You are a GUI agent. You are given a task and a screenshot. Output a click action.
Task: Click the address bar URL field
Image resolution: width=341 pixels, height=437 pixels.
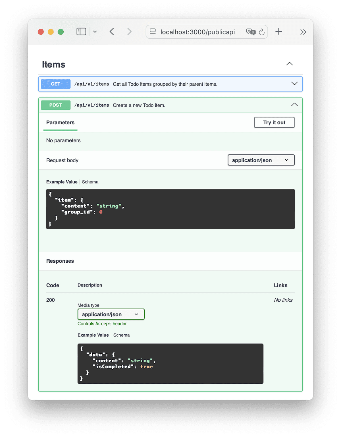point(197,32)
